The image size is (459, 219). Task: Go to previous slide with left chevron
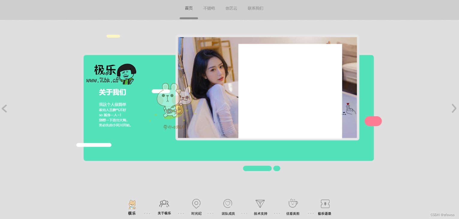tap(4, 108)
